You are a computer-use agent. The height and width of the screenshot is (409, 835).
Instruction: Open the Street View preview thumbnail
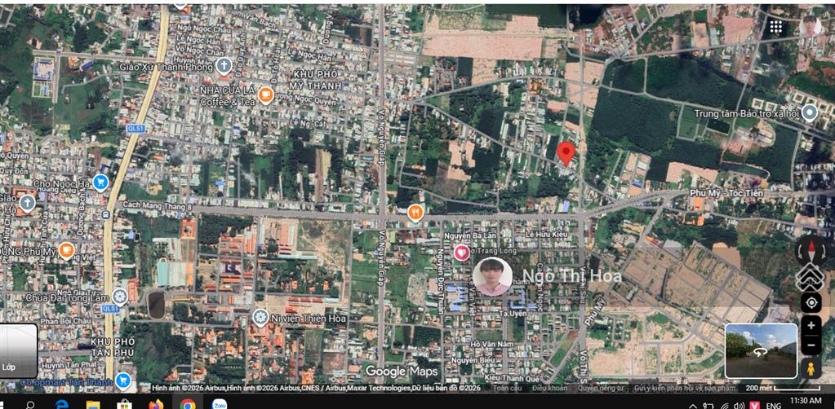(x=761, y=350)
